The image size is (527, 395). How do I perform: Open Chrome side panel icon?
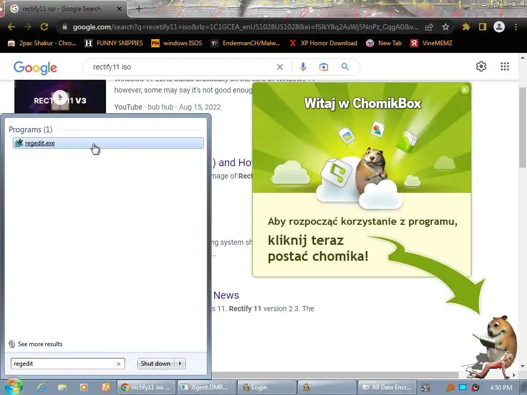tap(483, 27)
